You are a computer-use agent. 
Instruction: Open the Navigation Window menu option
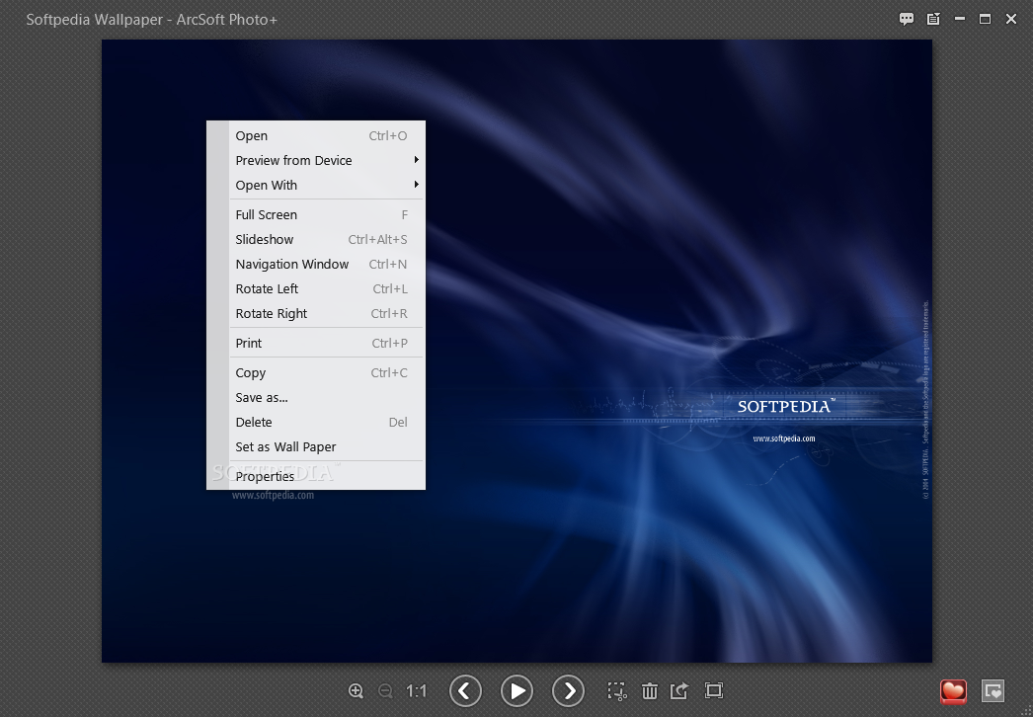[x=326, y=265]
